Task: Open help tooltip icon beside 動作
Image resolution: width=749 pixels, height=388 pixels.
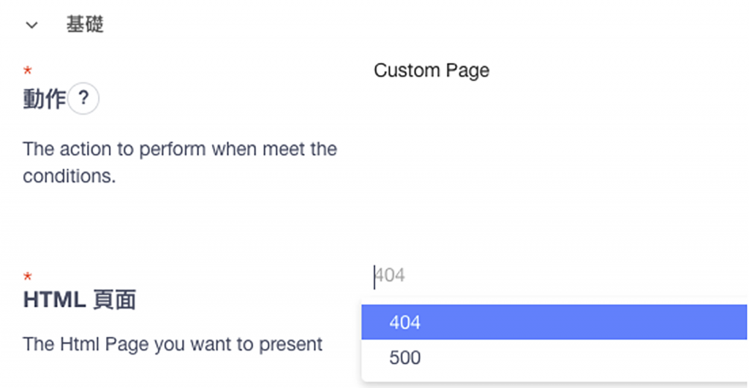Action: pyautogui.click(x=83, y=99)
